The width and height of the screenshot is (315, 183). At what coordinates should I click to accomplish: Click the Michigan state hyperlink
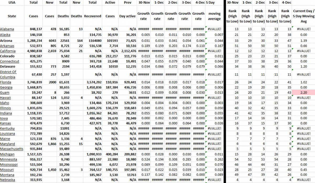tap(7, 154)
